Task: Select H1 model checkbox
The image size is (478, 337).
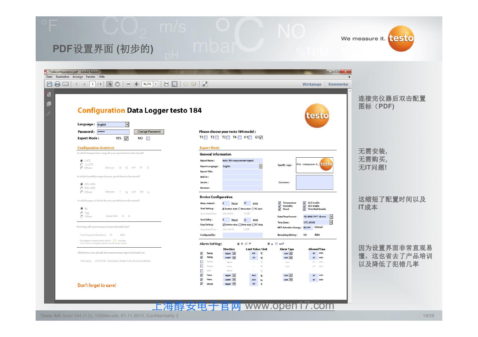Action: click(250, 138)
